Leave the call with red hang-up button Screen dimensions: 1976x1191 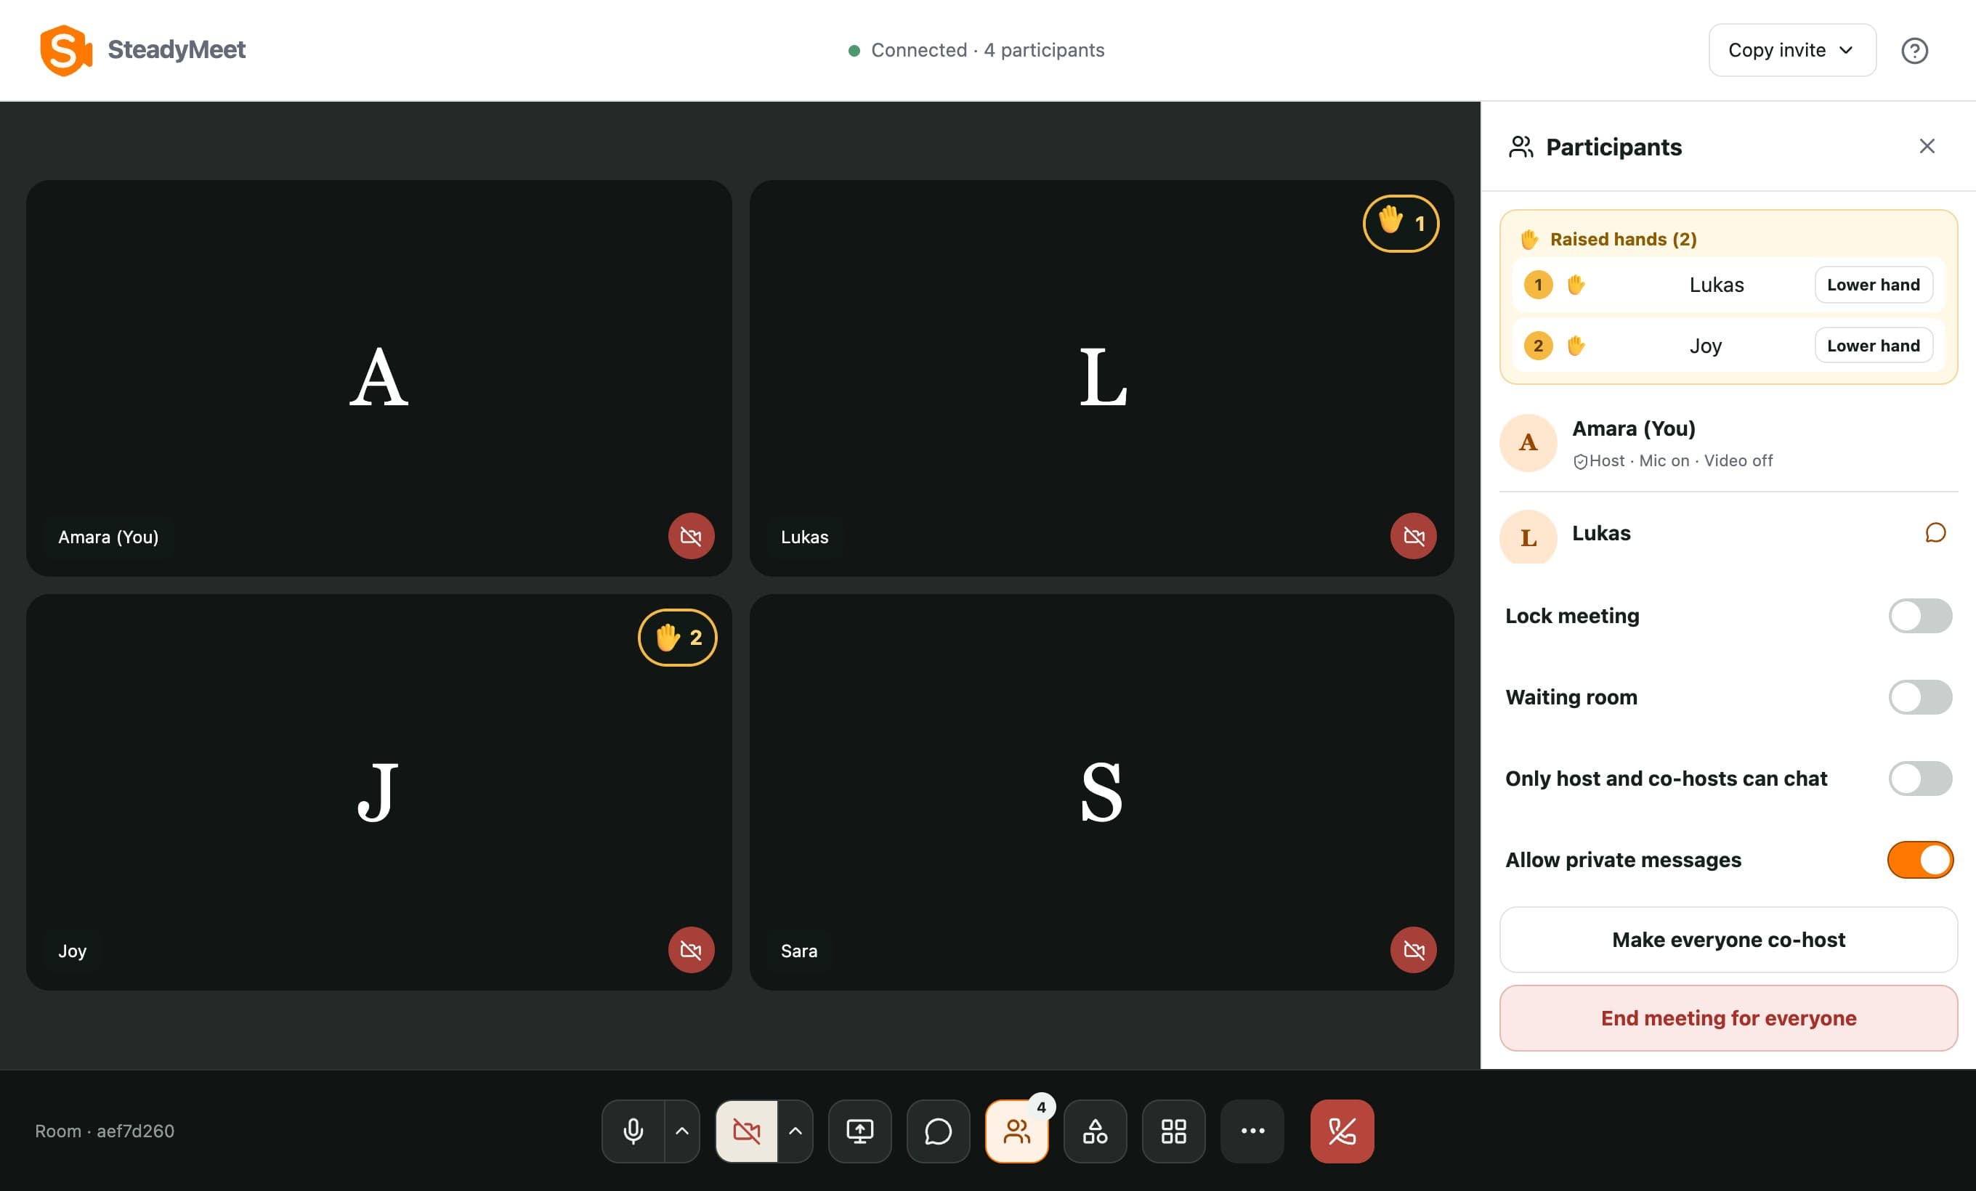[x=1342, y=1131]
